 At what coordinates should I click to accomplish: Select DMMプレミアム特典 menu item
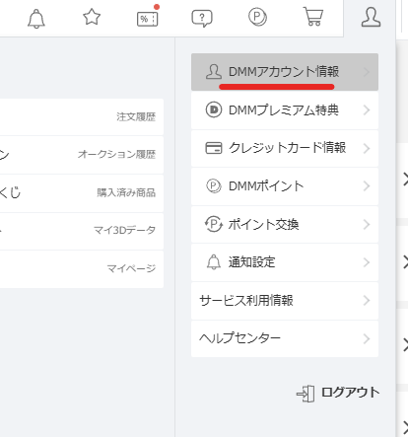pyautogui.click(x=285, y=110)
